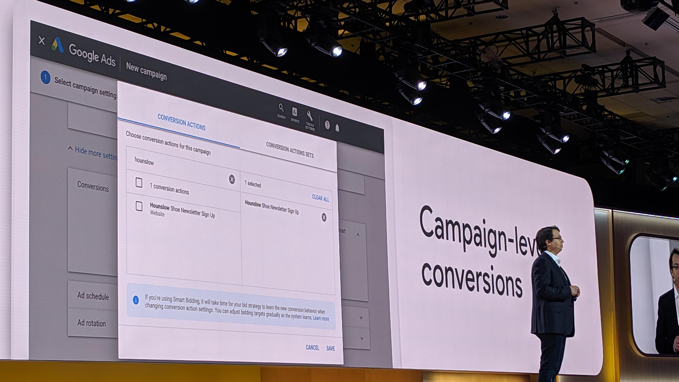Viewport: 679px width, 382px height.
Task: Check the 1 conversion actions select-all box
Action: click(139, 183)
